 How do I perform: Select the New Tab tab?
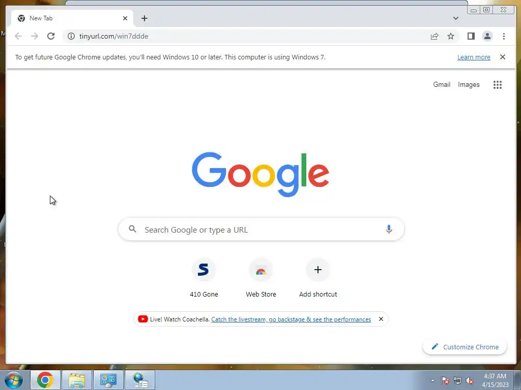tap(72, 18)
